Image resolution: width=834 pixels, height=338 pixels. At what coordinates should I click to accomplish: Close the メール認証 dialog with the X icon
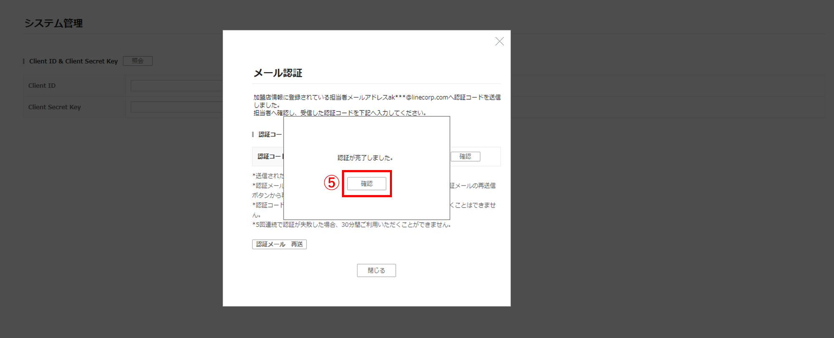click(x=499, y=41)
